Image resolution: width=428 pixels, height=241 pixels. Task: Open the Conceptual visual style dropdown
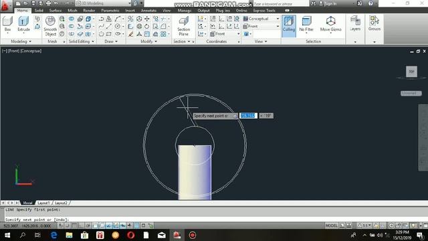point(261,19)
